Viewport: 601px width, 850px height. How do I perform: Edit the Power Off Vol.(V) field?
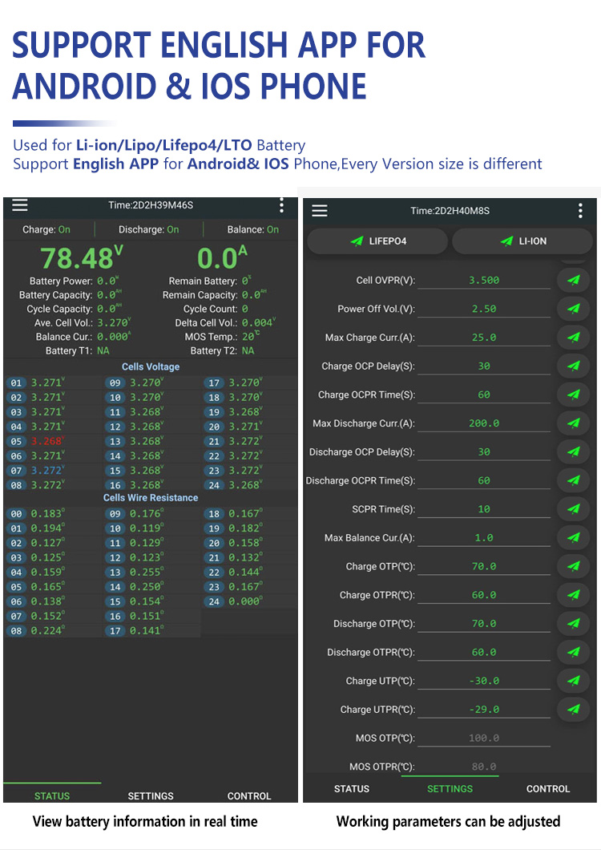pyautogui.click(x=484, y=309)
